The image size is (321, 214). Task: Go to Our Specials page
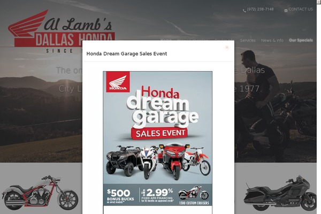(301, 40)
